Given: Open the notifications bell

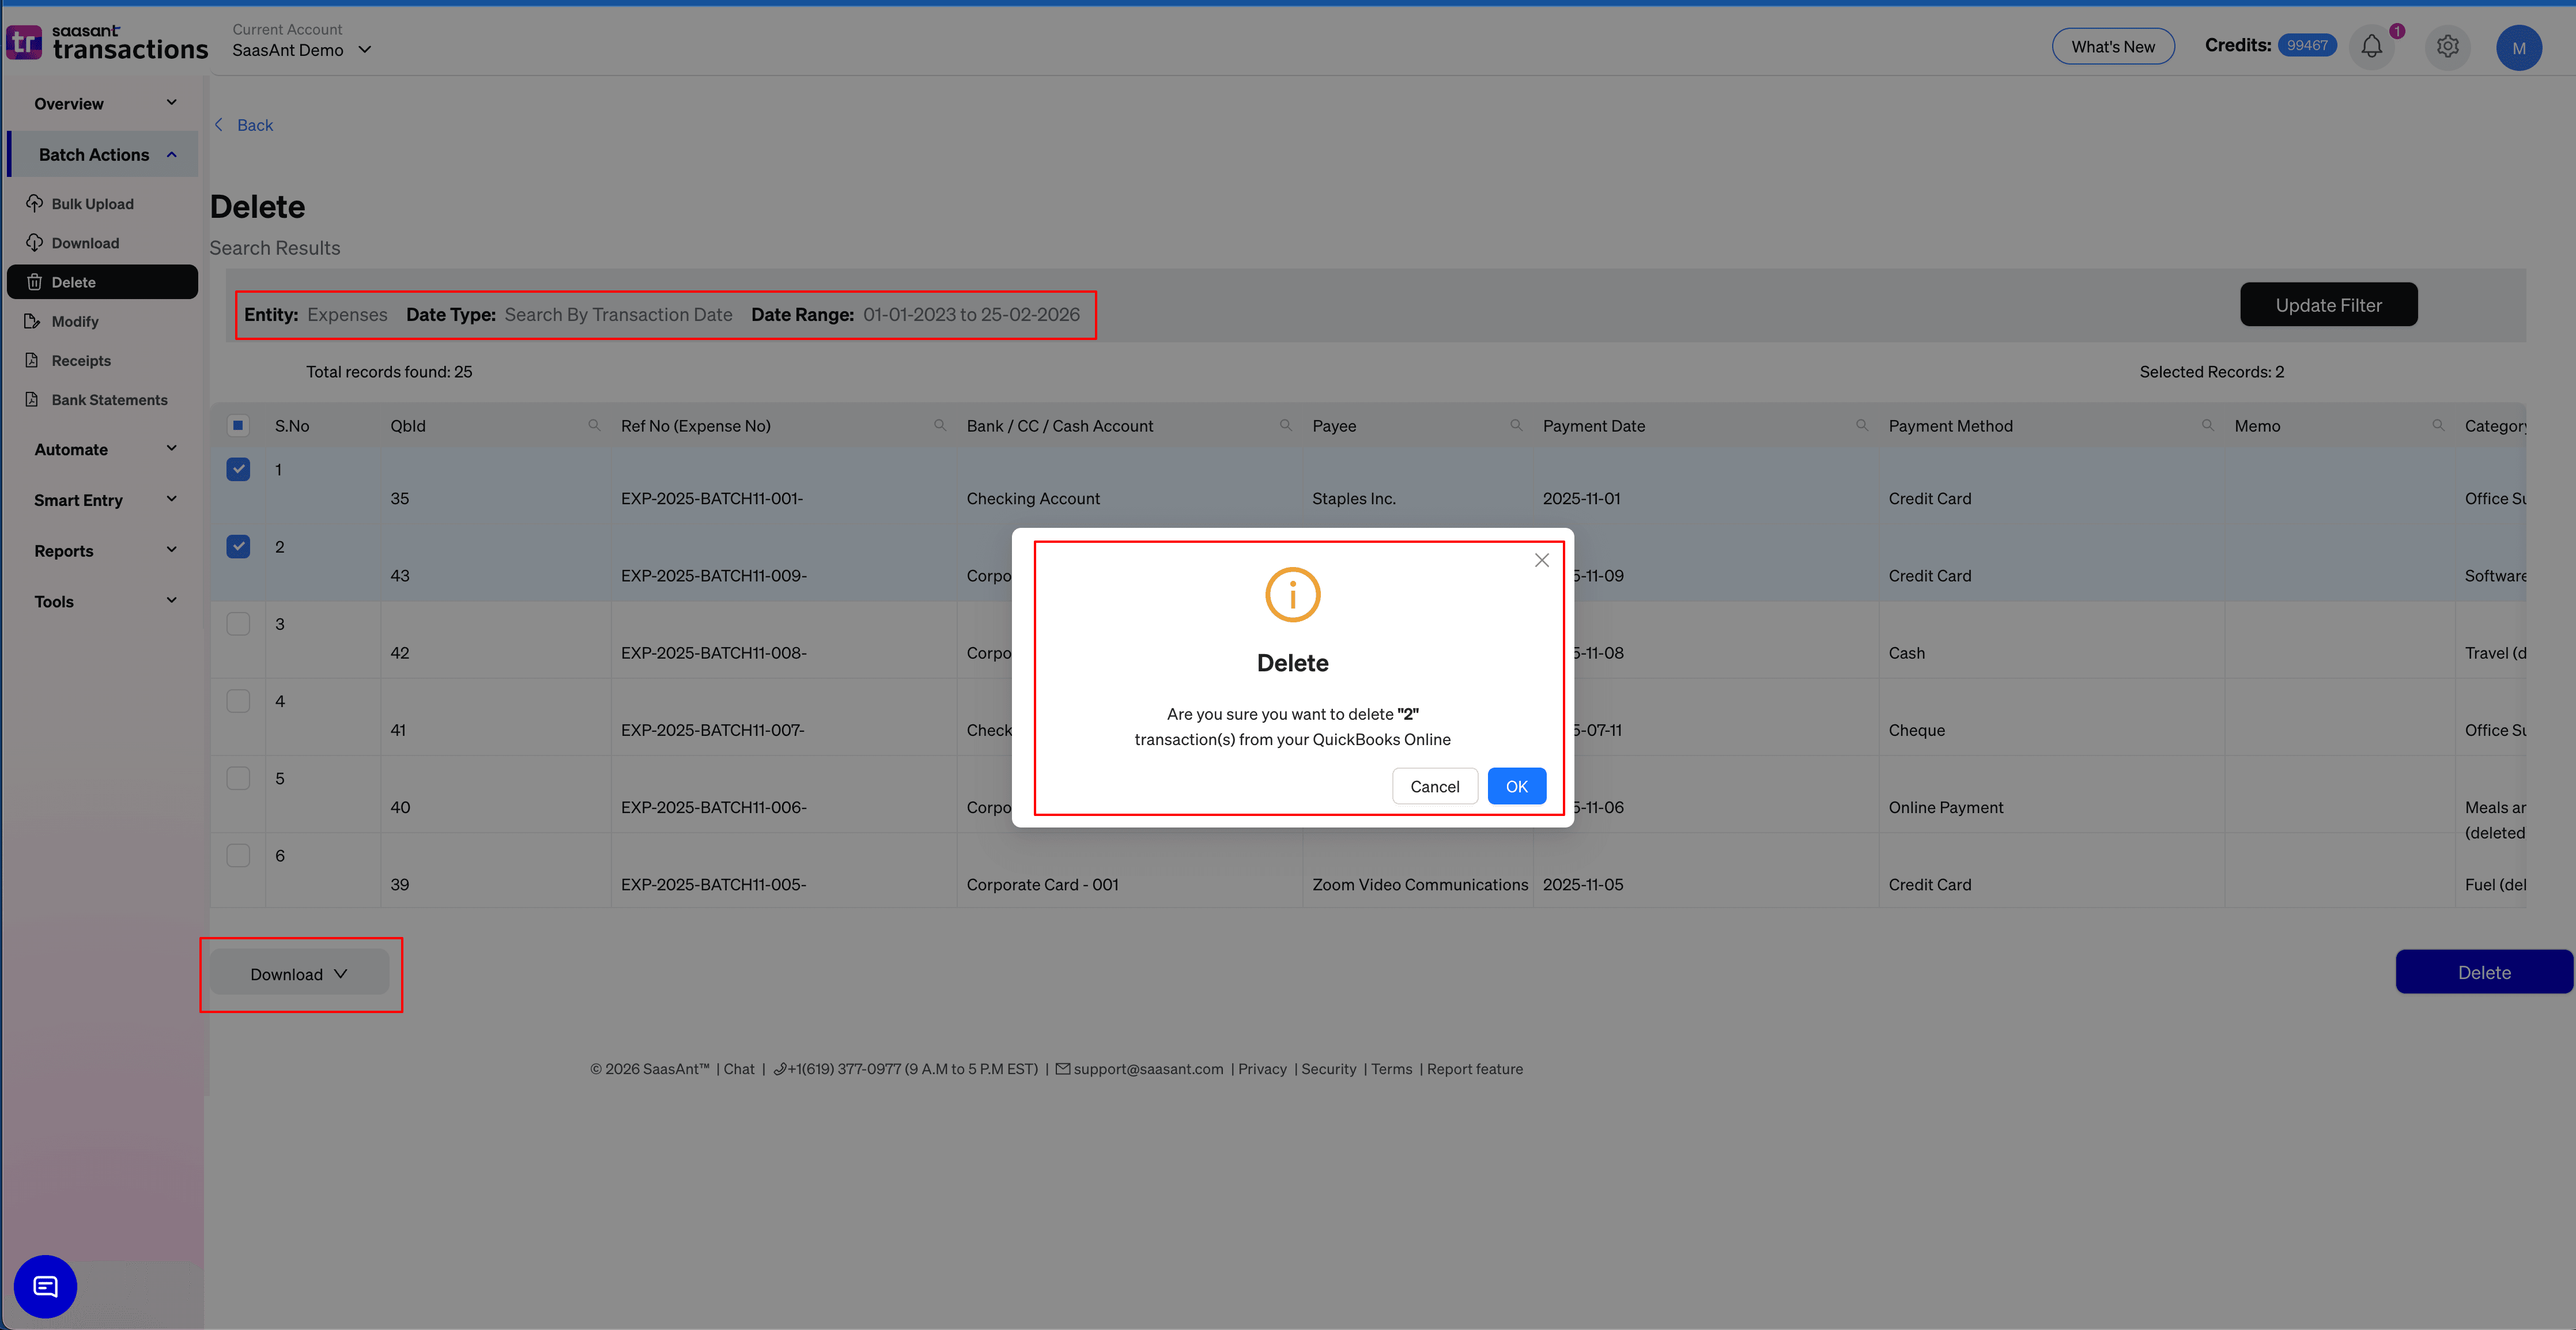Looking at the screenshot, I should [x=2371, y=46].
